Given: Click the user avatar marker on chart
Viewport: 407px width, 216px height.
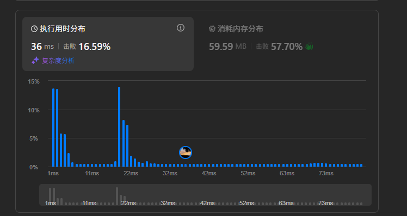Looking at the screenshot, I should point(186,153).
